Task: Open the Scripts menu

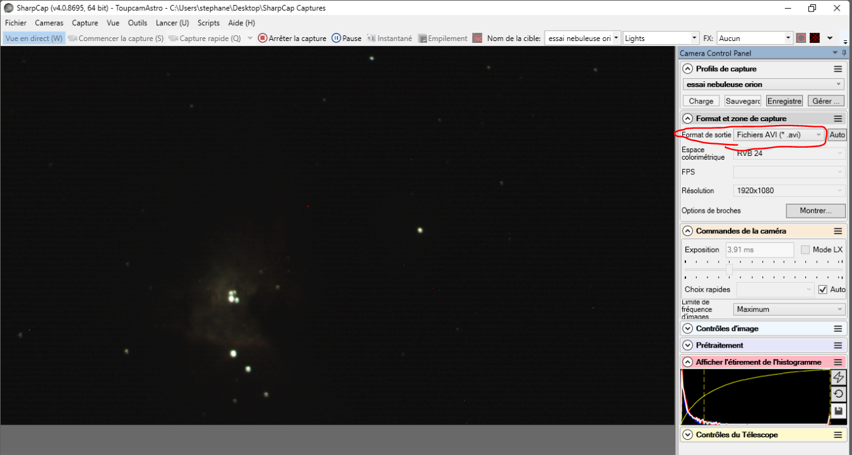Action: point(208,23)
